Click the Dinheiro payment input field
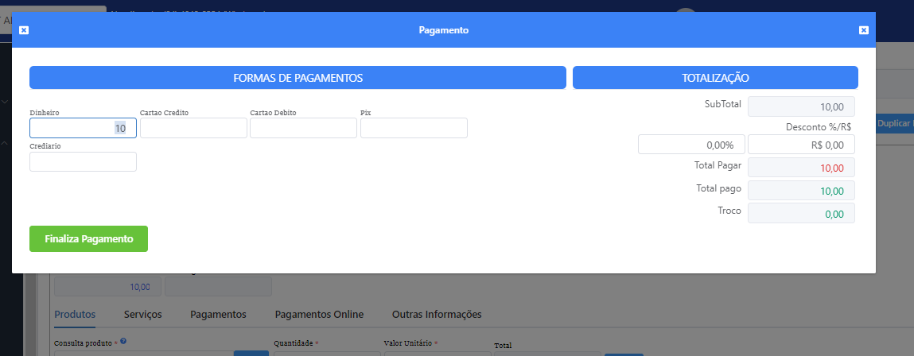Screen dimensions: 914x356 (x=83, y=128)
